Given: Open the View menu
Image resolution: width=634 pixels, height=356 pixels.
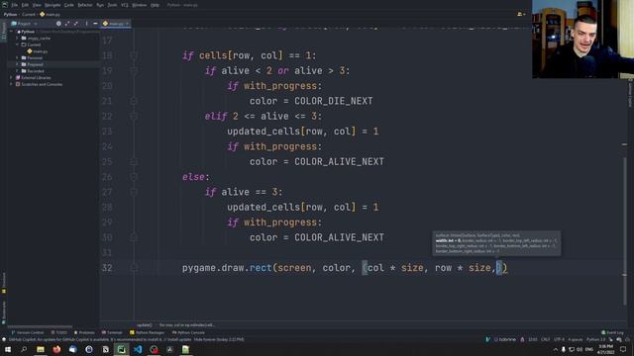Looking at the screenshot, I should [x=37, y=5].
